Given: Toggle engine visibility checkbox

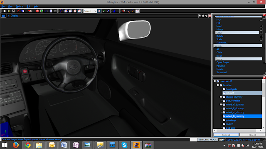Looking at the screenshot, I should pos(224,124).
